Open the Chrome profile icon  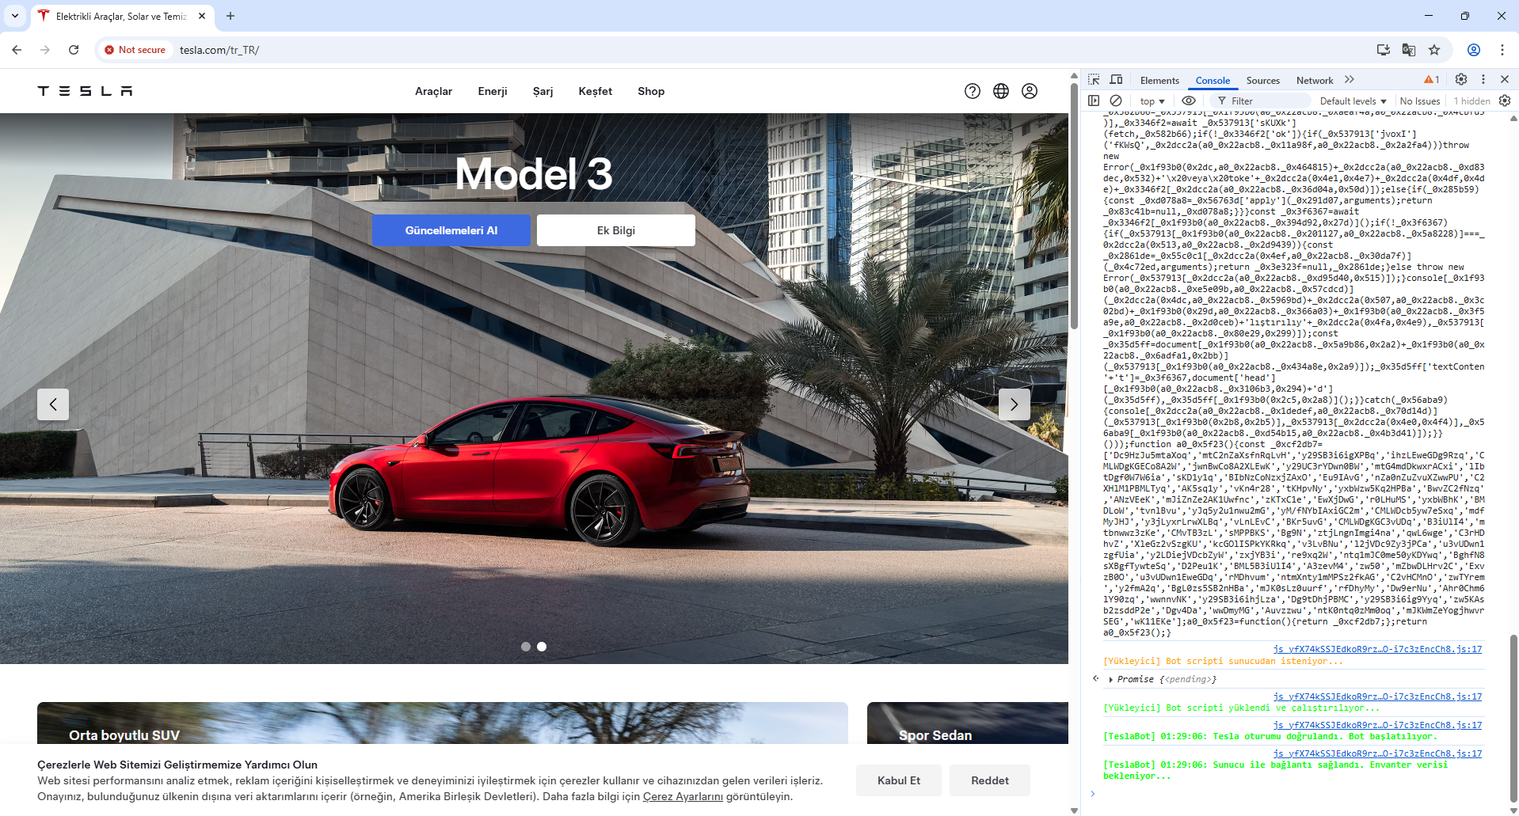click(x=1474, y=50)
